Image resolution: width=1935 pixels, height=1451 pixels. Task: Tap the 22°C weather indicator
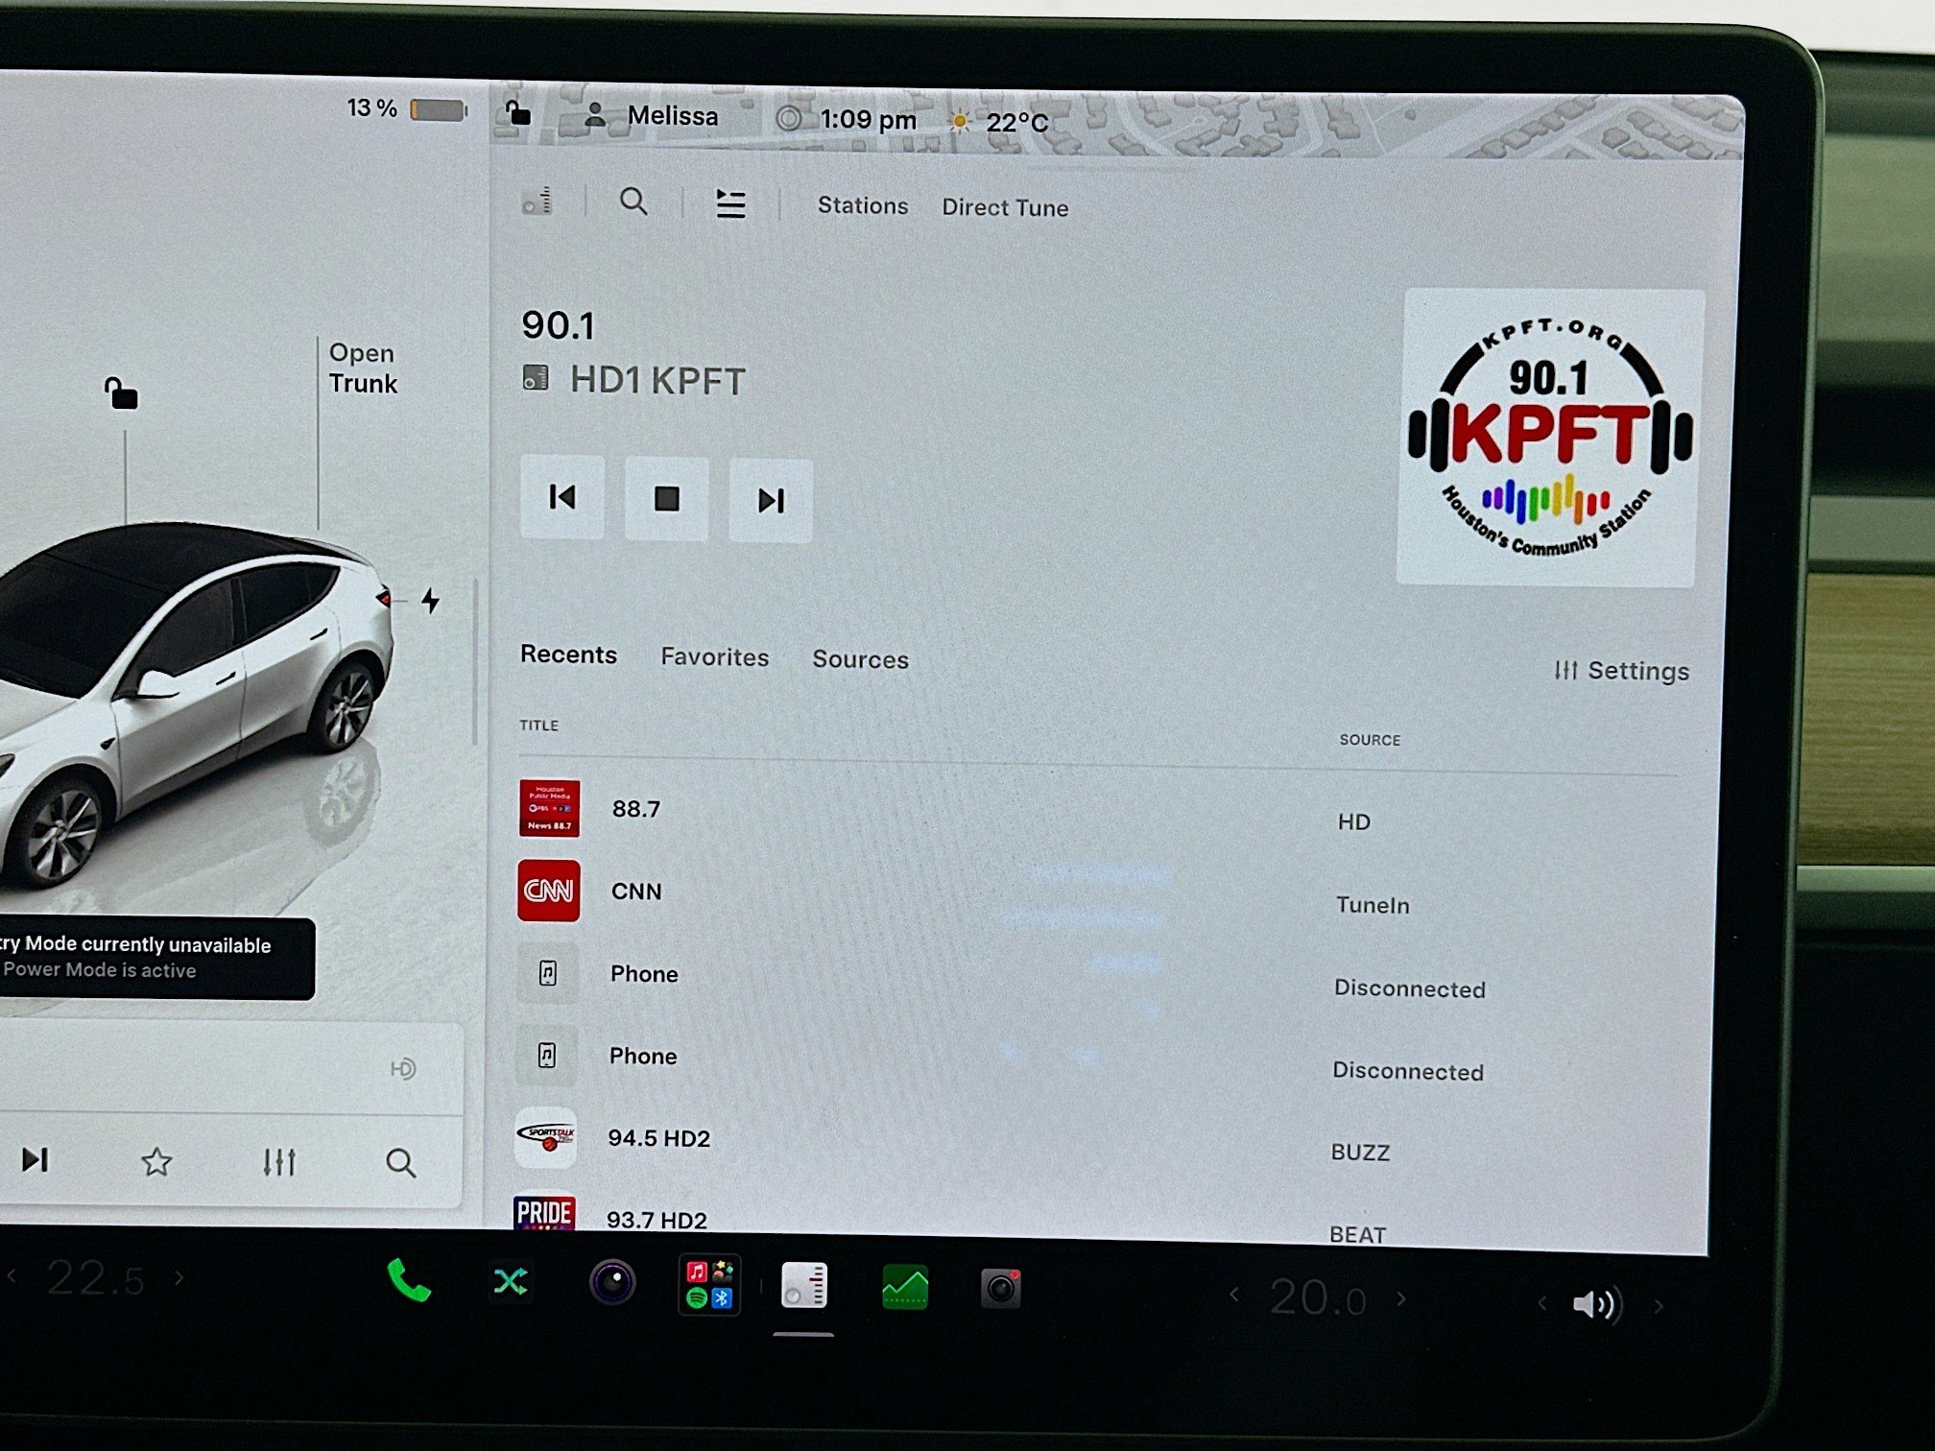[998, 122]
